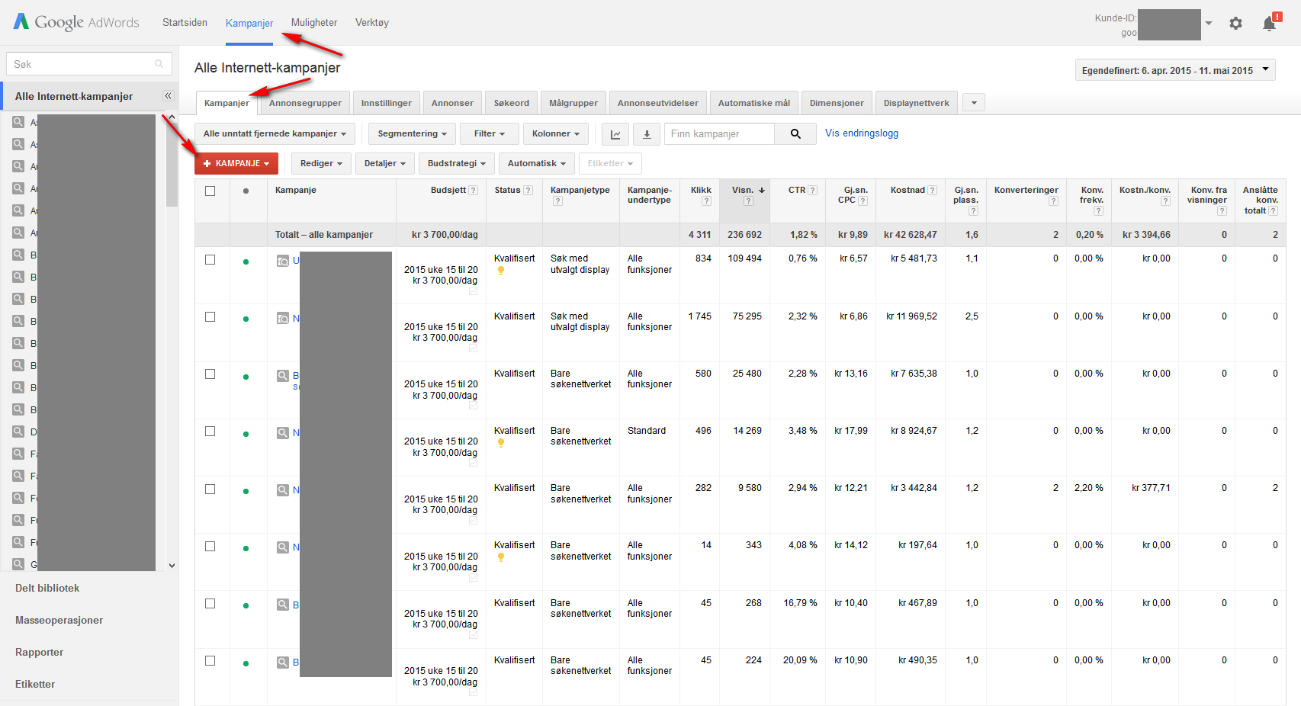Open Delt bibliotek in the sidebar
The image size is (1301, 706).
pos(47,589)
